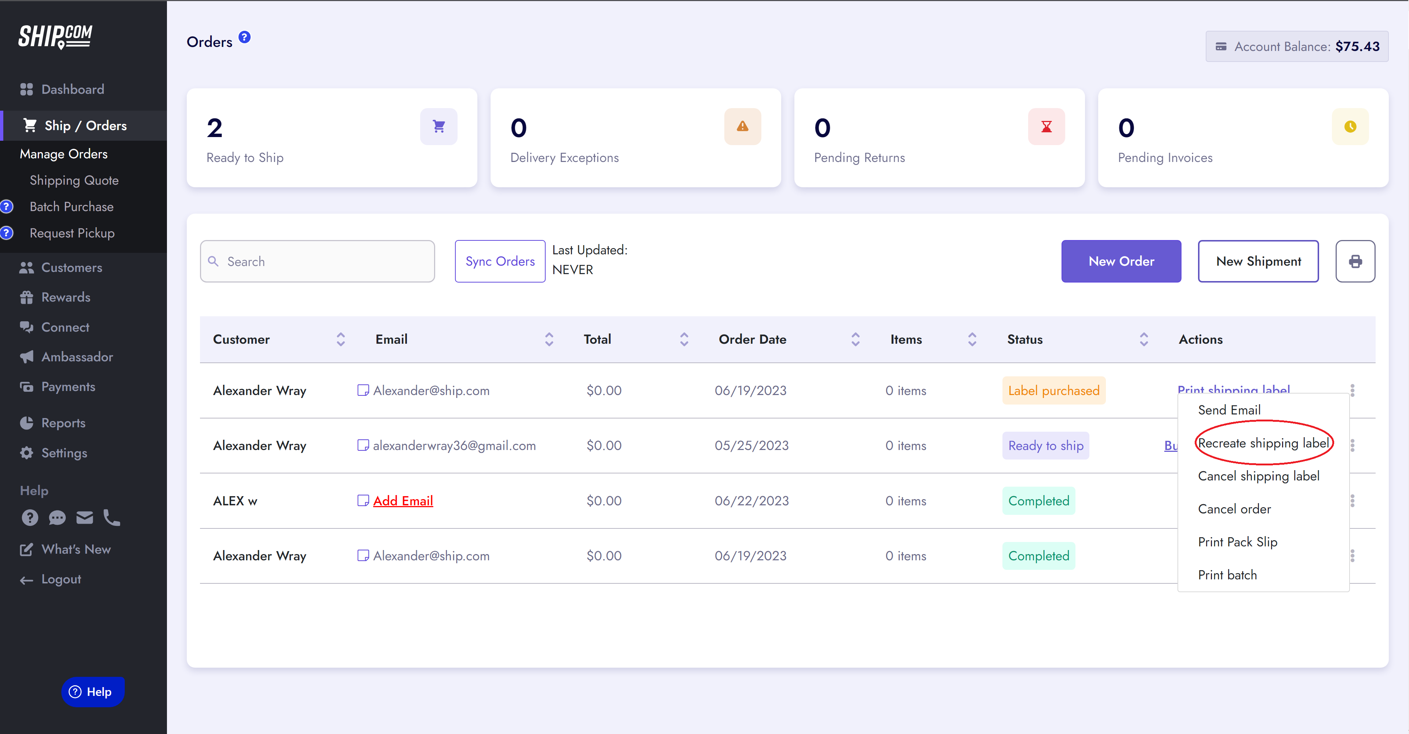The width and height of the screenshot is (1409, 734).
Task: Choose Cancel order from the menu
Action: click(x=1234, y=509)
